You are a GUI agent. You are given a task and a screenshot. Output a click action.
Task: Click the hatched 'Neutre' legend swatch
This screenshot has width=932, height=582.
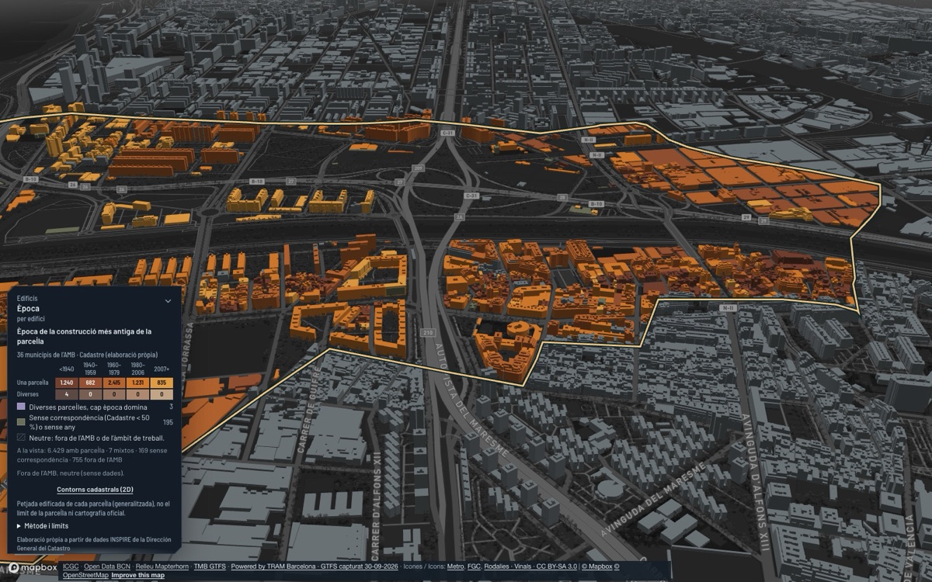pyautogui.click(x=21, y=438)
